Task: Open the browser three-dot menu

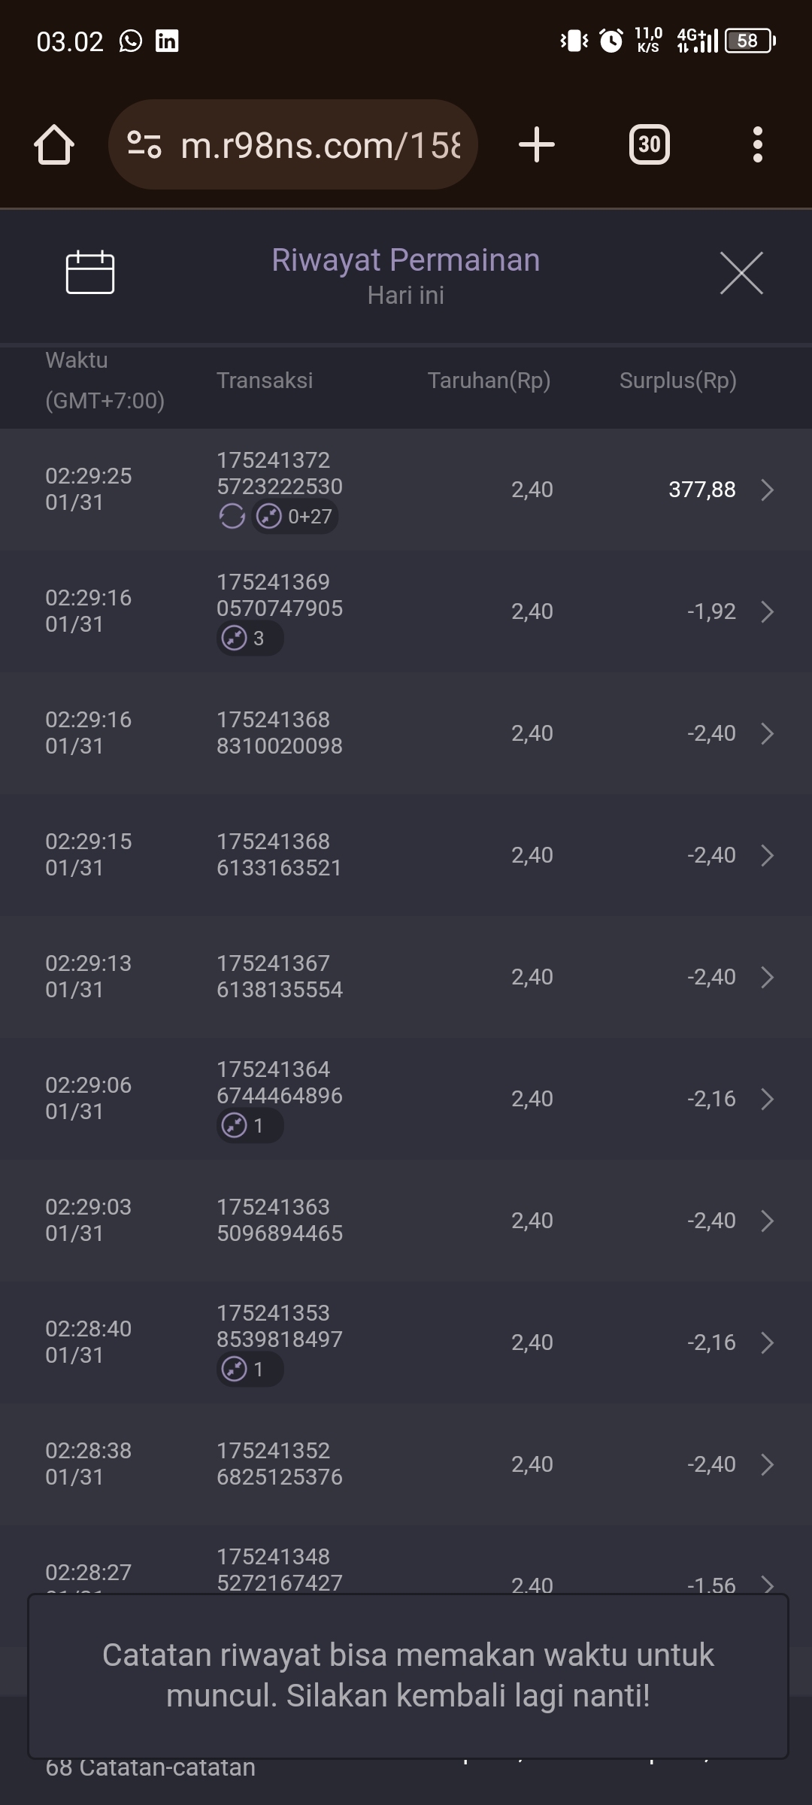Action: click(757, 144)
